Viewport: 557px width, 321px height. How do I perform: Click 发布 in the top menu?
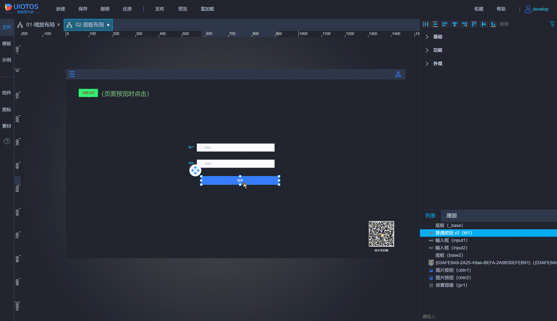click(x=160, y=9)
